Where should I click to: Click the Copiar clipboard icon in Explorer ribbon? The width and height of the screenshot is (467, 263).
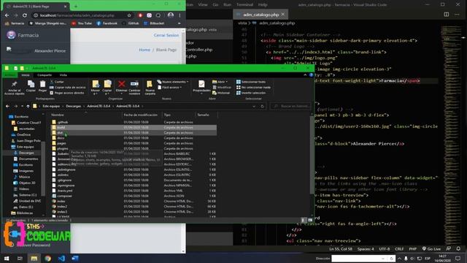(x=31, y=84)
